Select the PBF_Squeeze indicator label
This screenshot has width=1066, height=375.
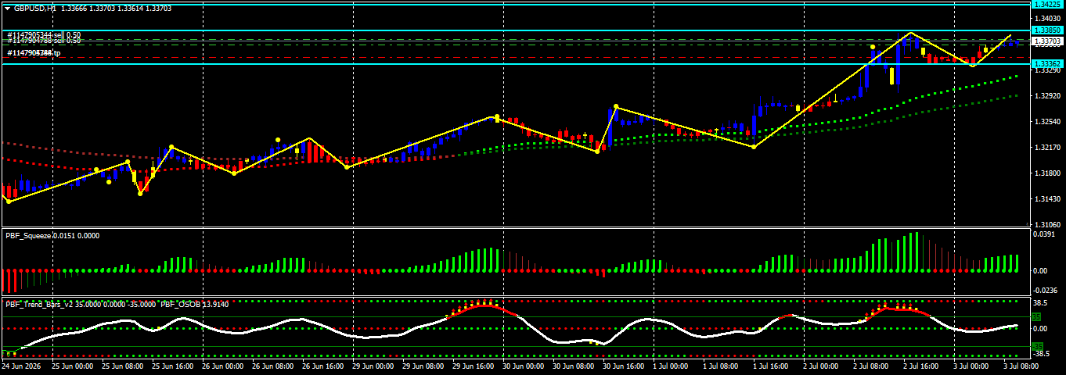(28, 235)
